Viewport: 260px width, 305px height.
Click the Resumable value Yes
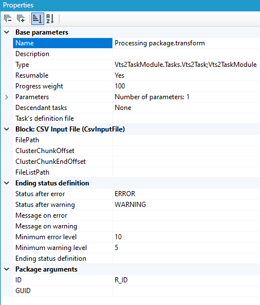point(119,75)
